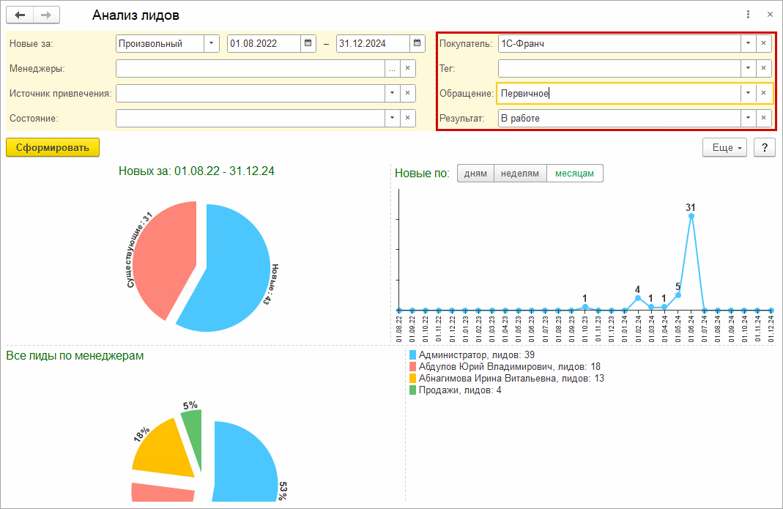Clear the Результат field value
Screen dimensions: 783x509
(763, 119)
